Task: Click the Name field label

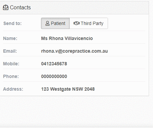Action: tap(10, 38)
